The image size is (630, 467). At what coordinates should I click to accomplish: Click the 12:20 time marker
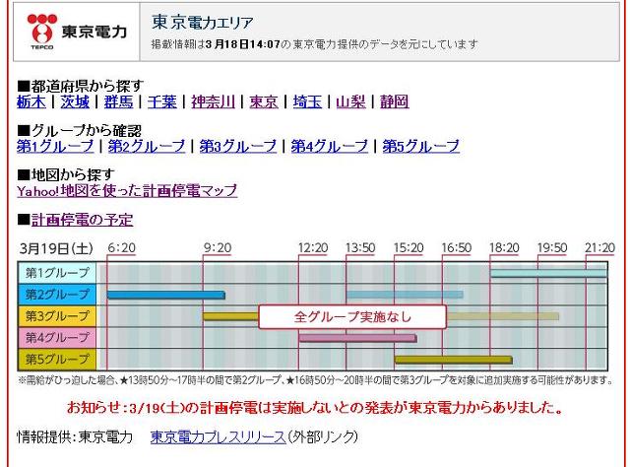313,247
